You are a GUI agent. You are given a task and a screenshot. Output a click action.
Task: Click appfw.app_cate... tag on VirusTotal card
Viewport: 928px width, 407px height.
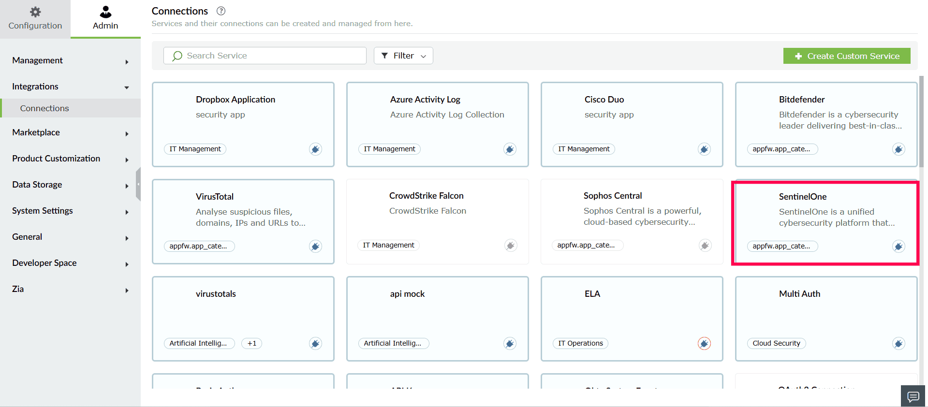pyautogui.click(x=199, y=247)
